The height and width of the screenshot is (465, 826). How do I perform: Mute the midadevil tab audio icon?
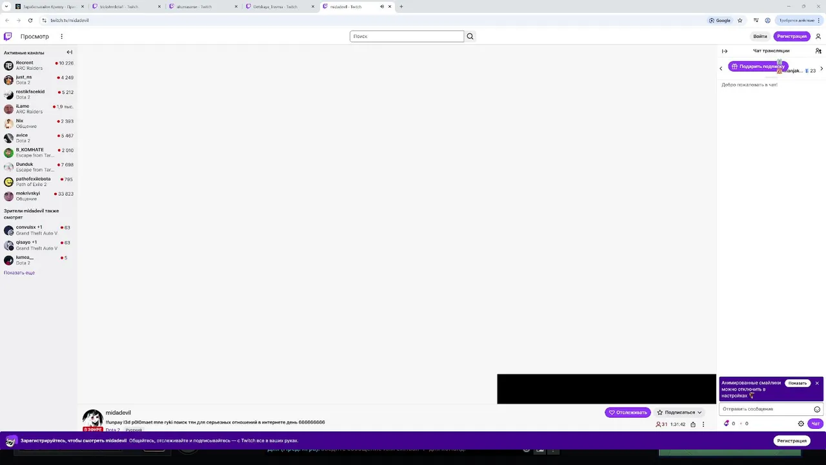pos(381,6)
